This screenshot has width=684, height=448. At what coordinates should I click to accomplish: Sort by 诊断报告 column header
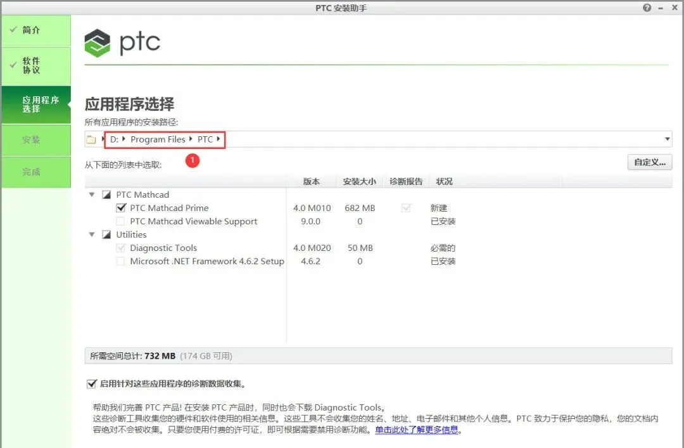click(x=406, y=182)
